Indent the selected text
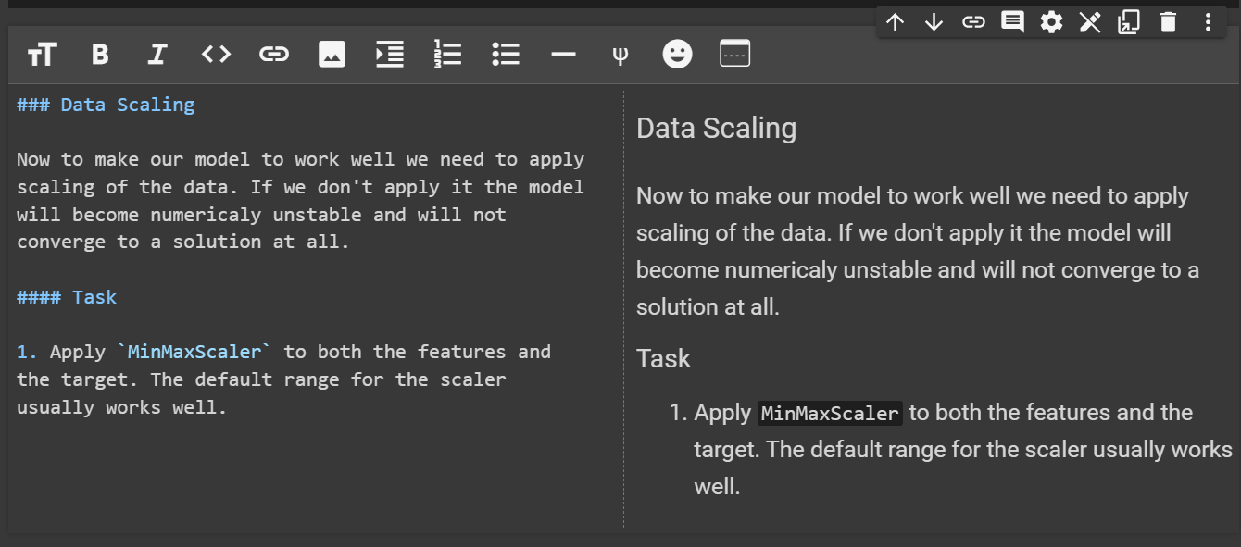1241x547 pixels. click(389, 55)
